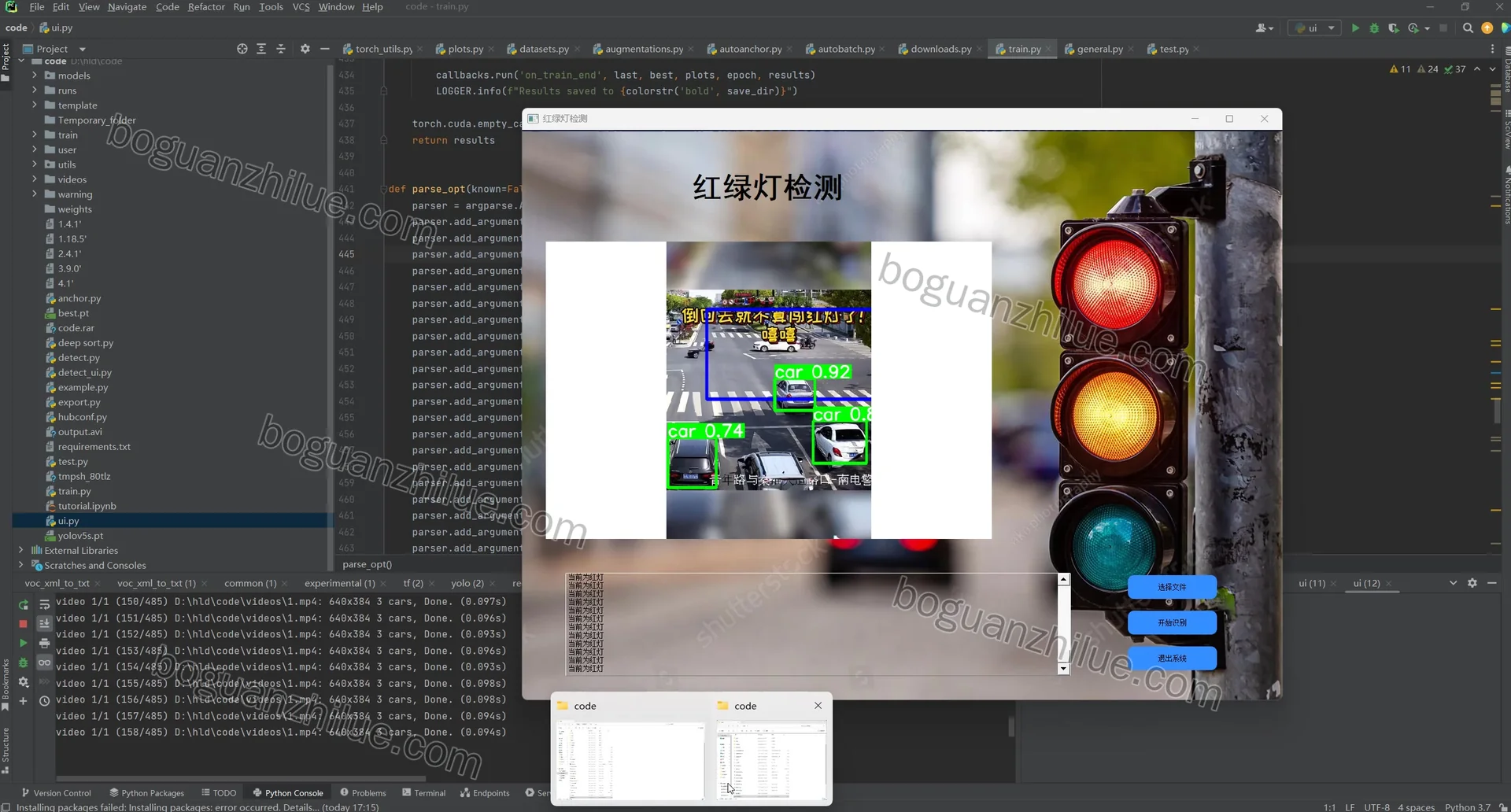The height and width of the screenshot is (812, 1511).
Task: Toggle scroll to end in console
Action: (x=45, y=623)
